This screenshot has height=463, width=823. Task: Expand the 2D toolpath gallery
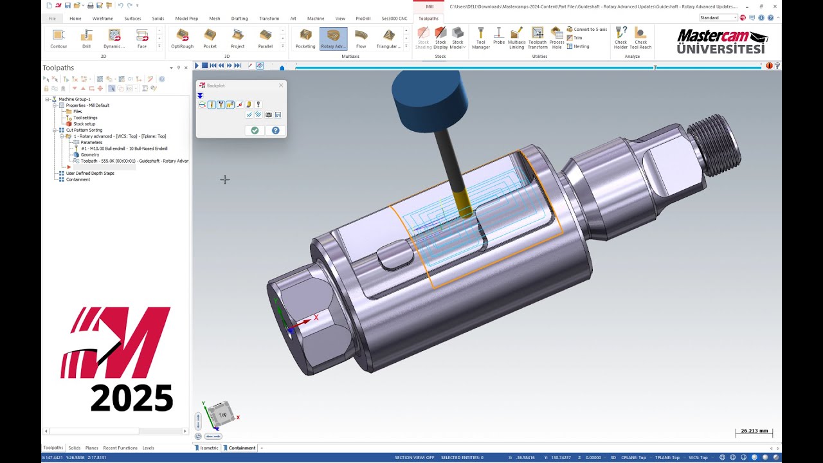coord(159,46)
